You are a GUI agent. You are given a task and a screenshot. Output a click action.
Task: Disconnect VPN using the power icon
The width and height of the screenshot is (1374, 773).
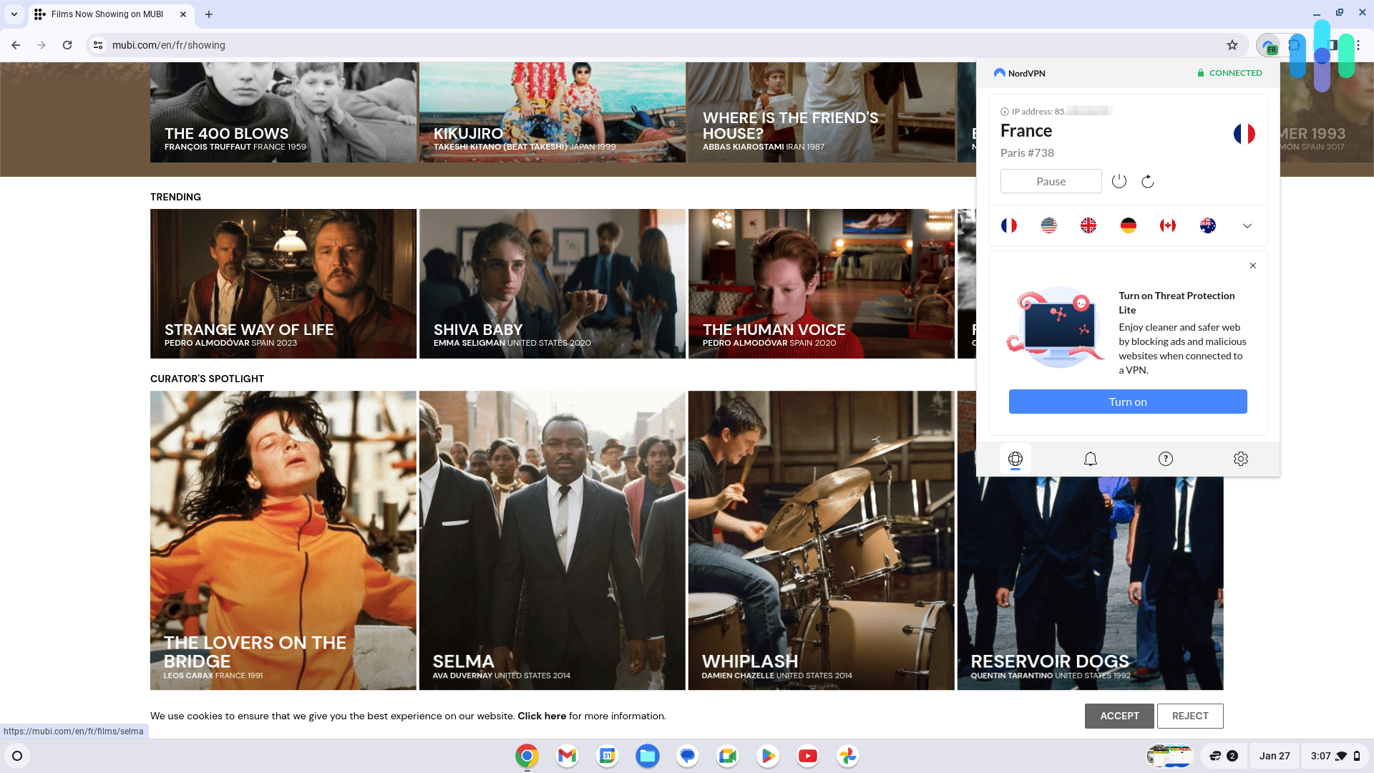1119,181
